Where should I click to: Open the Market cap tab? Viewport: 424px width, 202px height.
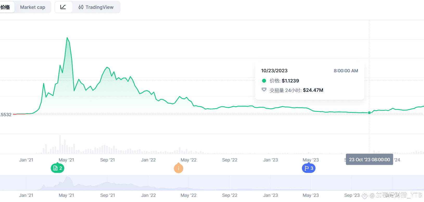coord(33,7)
